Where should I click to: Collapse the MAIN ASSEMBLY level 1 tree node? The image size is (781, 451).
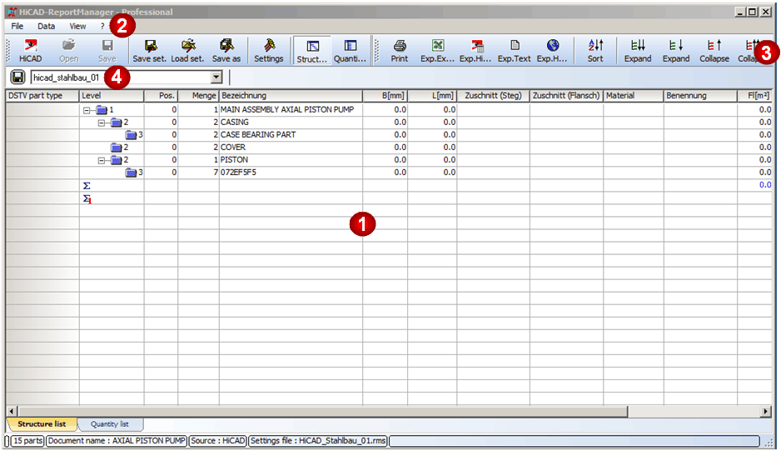click(87, 110)
